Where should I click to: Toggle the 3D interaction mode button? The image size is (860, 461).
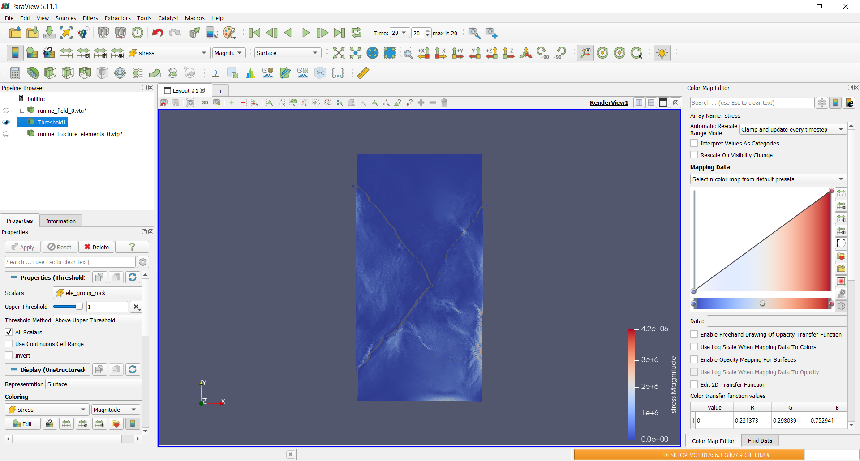[x=205, y=102]
